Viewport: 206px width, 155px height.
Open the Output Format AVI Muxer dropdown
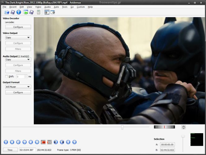click(18, 87)
